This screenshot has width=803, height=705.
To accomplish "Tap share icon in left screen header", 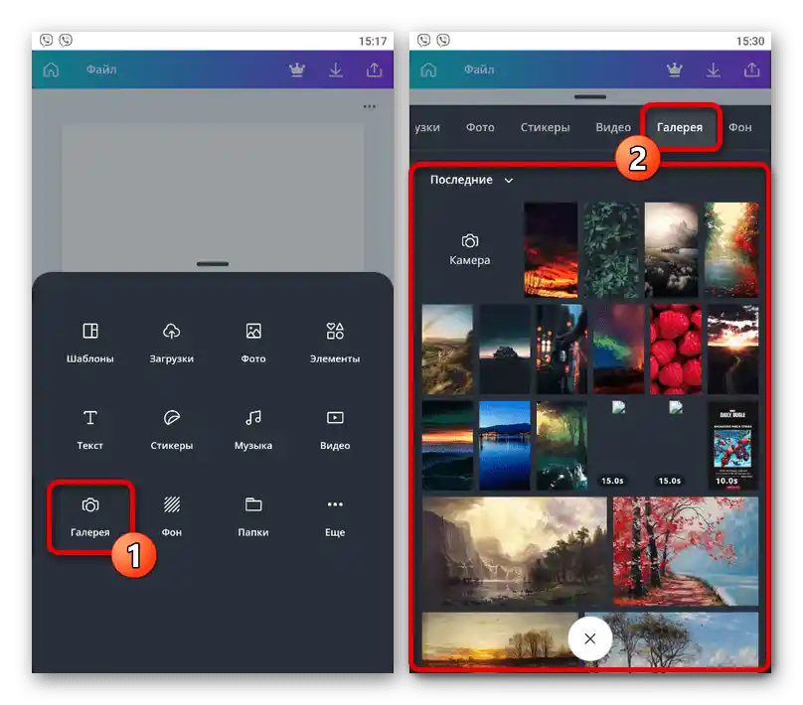I will click(x=375, y=70).
